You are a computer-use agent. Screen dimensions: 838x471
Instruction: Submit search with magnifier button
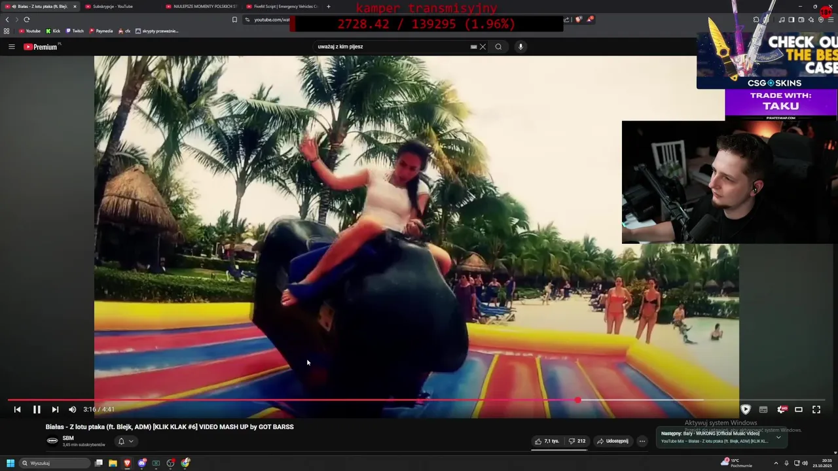click(498, 46)
